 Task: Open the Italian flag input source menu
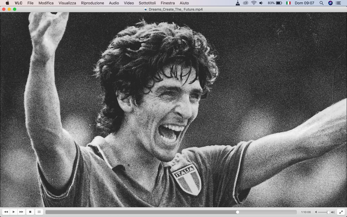[288, 3]
